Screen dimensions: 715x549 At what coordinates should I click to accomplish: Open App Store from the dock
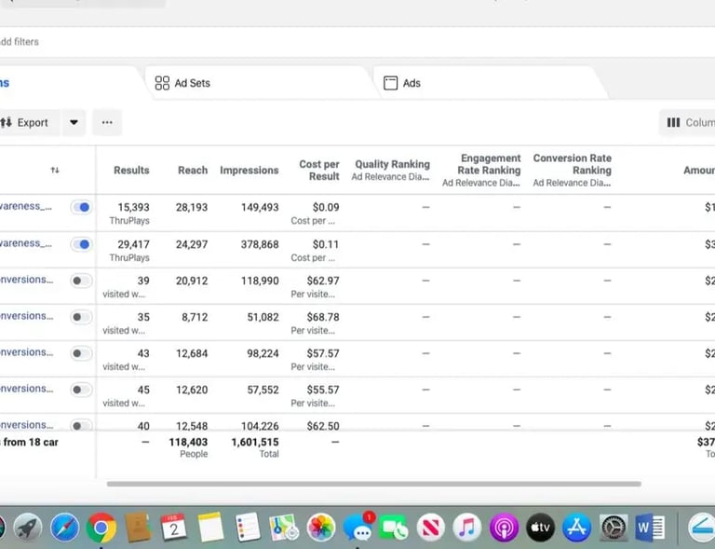pos(577,528)
